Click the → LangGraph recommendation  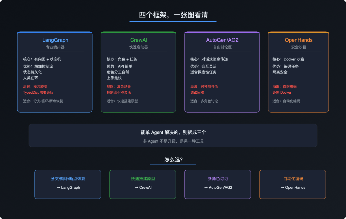68,187
